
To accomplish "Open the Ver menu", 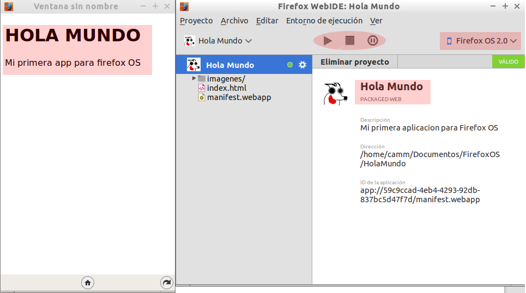I will (x=376, y=21).
